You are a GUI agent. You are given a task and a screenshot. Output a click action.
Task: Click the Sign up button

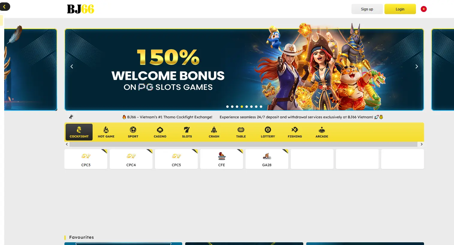[367, 9]
